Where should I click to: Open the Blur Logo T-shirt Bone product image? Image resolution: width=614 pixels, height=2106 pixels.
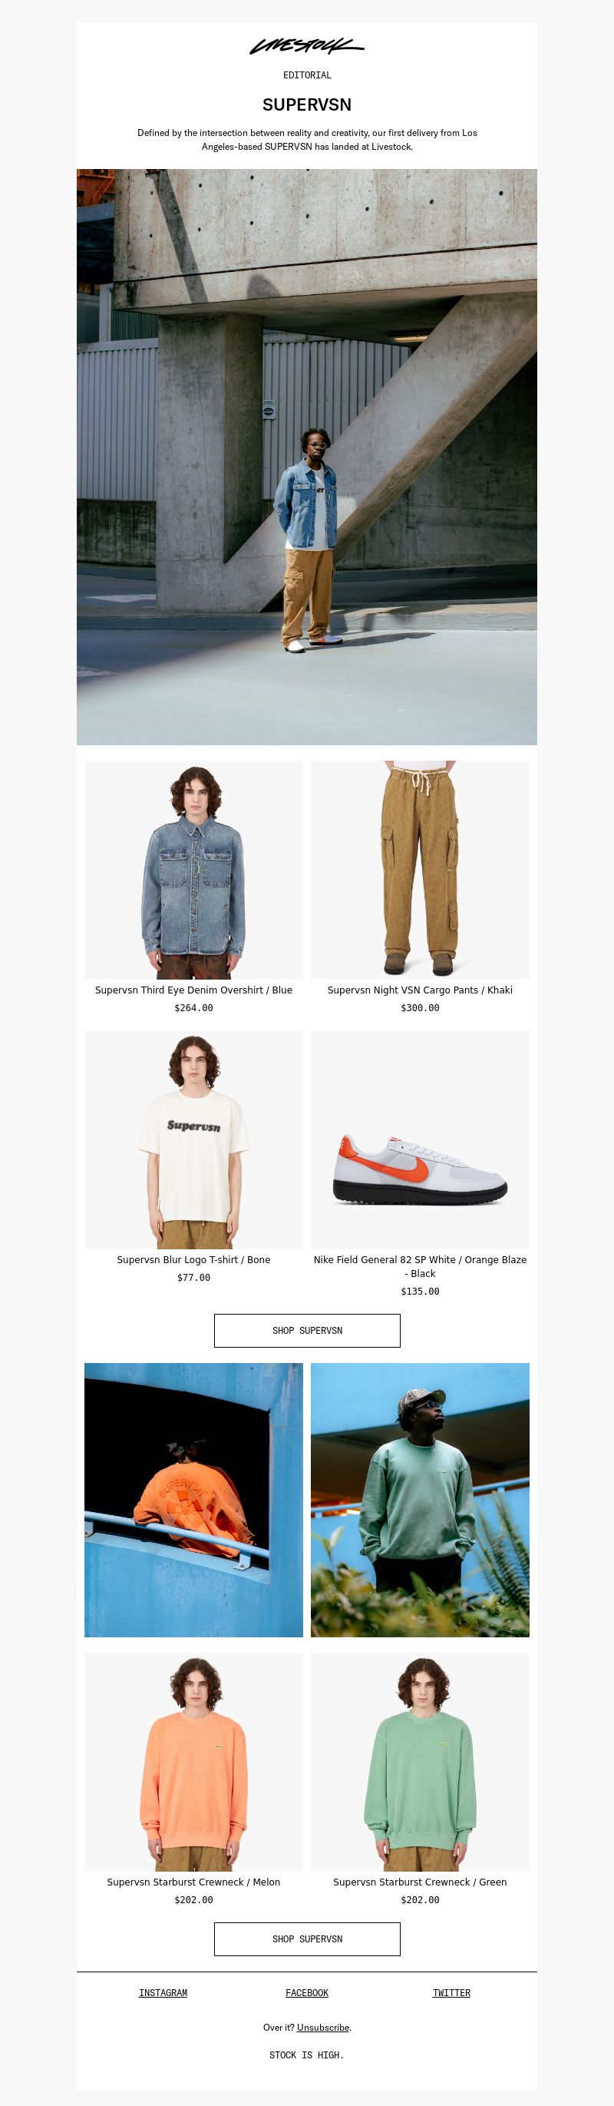[193, 1139]
